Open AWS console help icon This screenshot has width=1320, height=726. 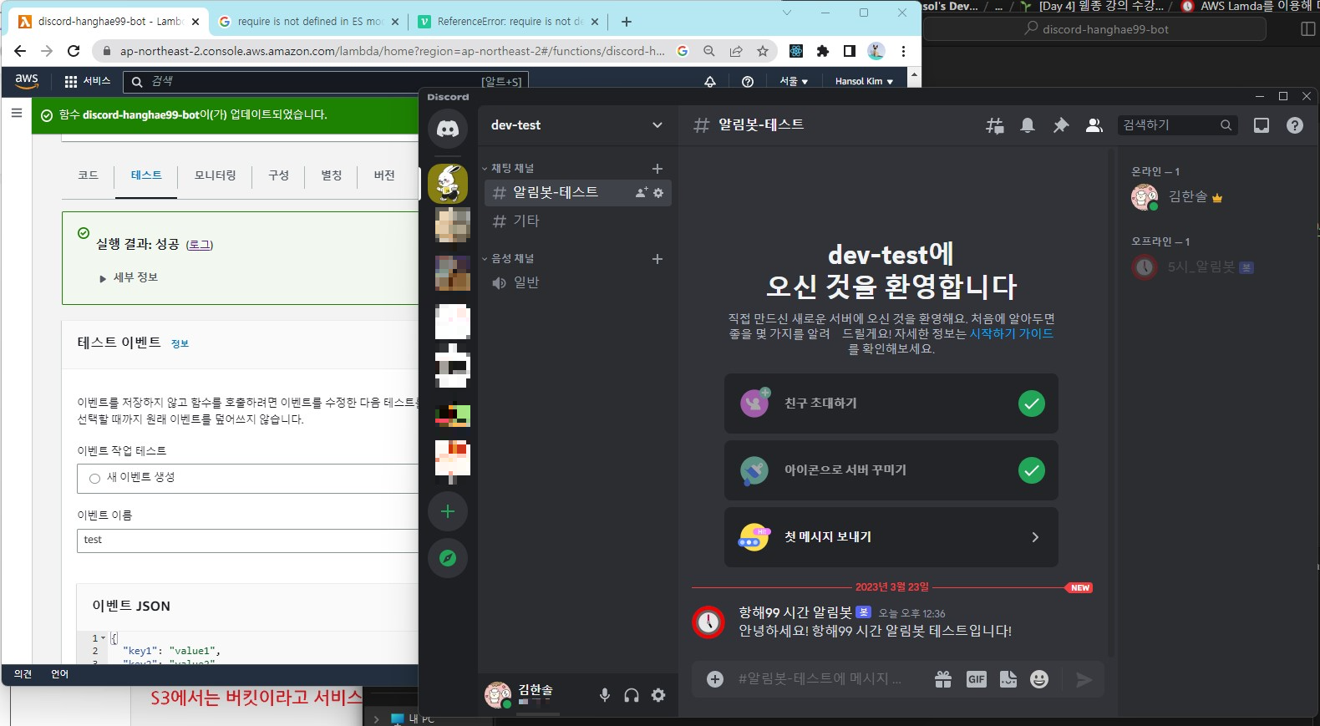click(x=748, y=81)
